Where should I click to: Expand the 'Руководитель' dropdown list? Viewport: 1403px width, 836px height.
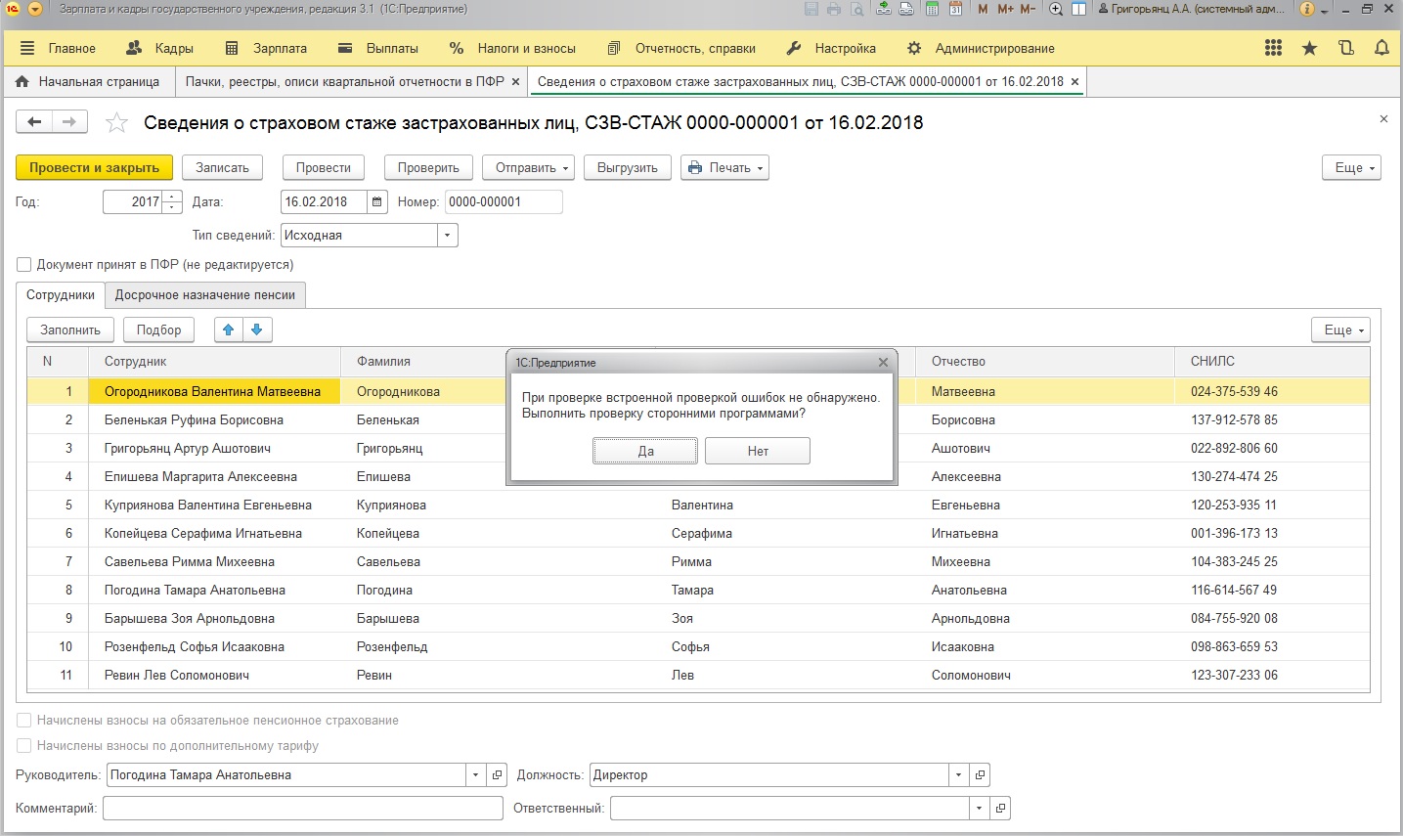[x=475, y=775]
